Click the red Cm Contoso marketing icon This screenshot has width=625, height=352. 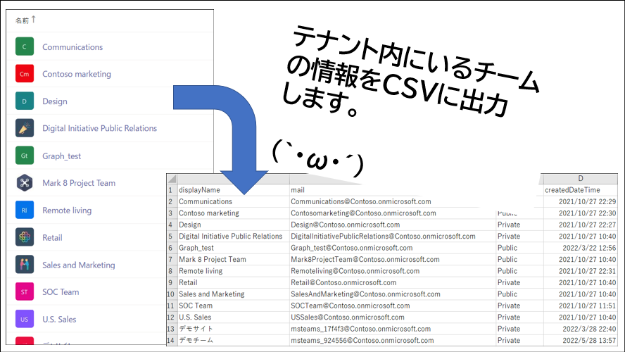(x=25, y=74)
